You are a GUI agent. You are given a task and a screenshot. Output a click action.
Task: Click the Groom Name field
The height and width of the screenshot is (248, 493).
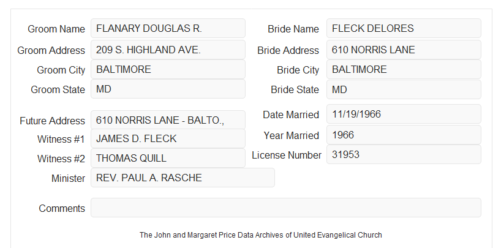[x=168, y=28]
